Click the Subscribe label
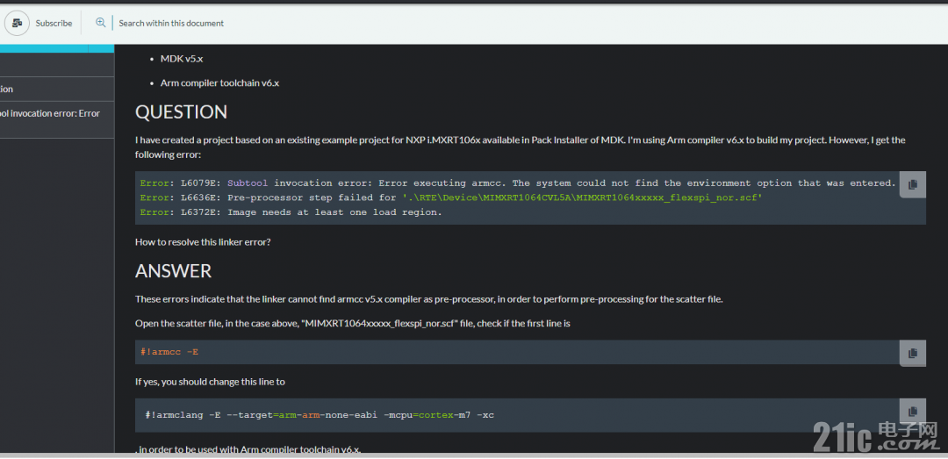The image size is (948, 459). (54, 23)
